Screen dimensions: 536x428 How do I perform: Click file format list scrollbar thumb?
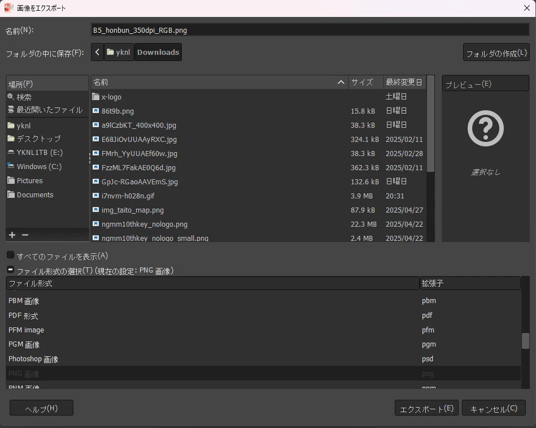(x=525, y=341)
